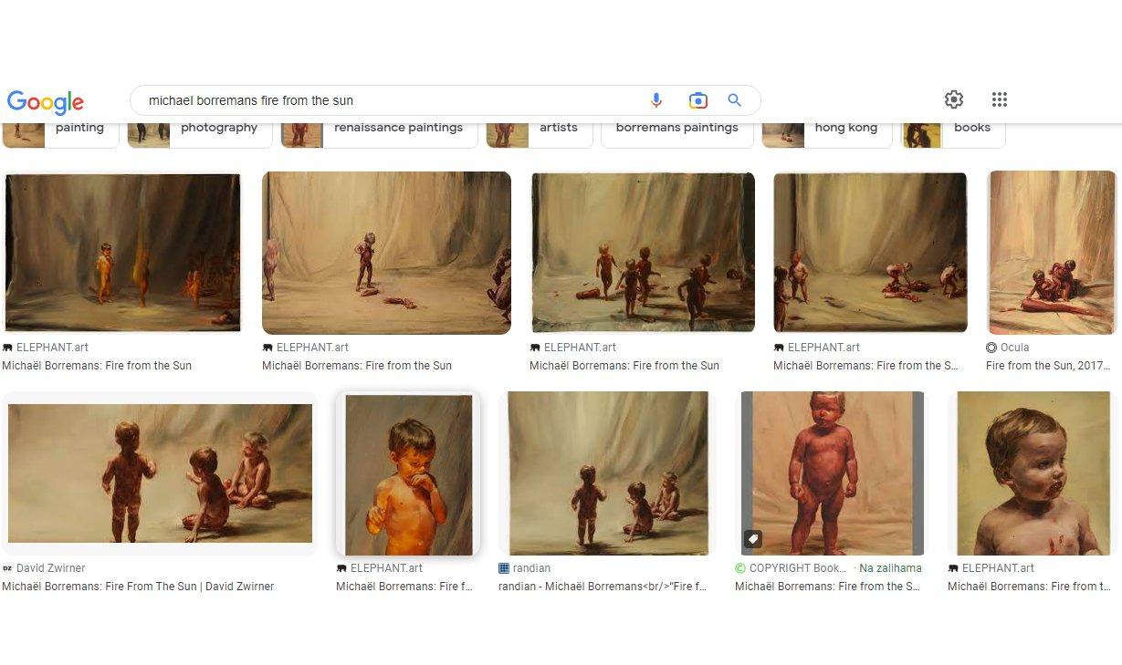Open second top-row painting with lone standing child
Screen dimensions: 1122x665
pyautogui.click(x=386, y=253)
